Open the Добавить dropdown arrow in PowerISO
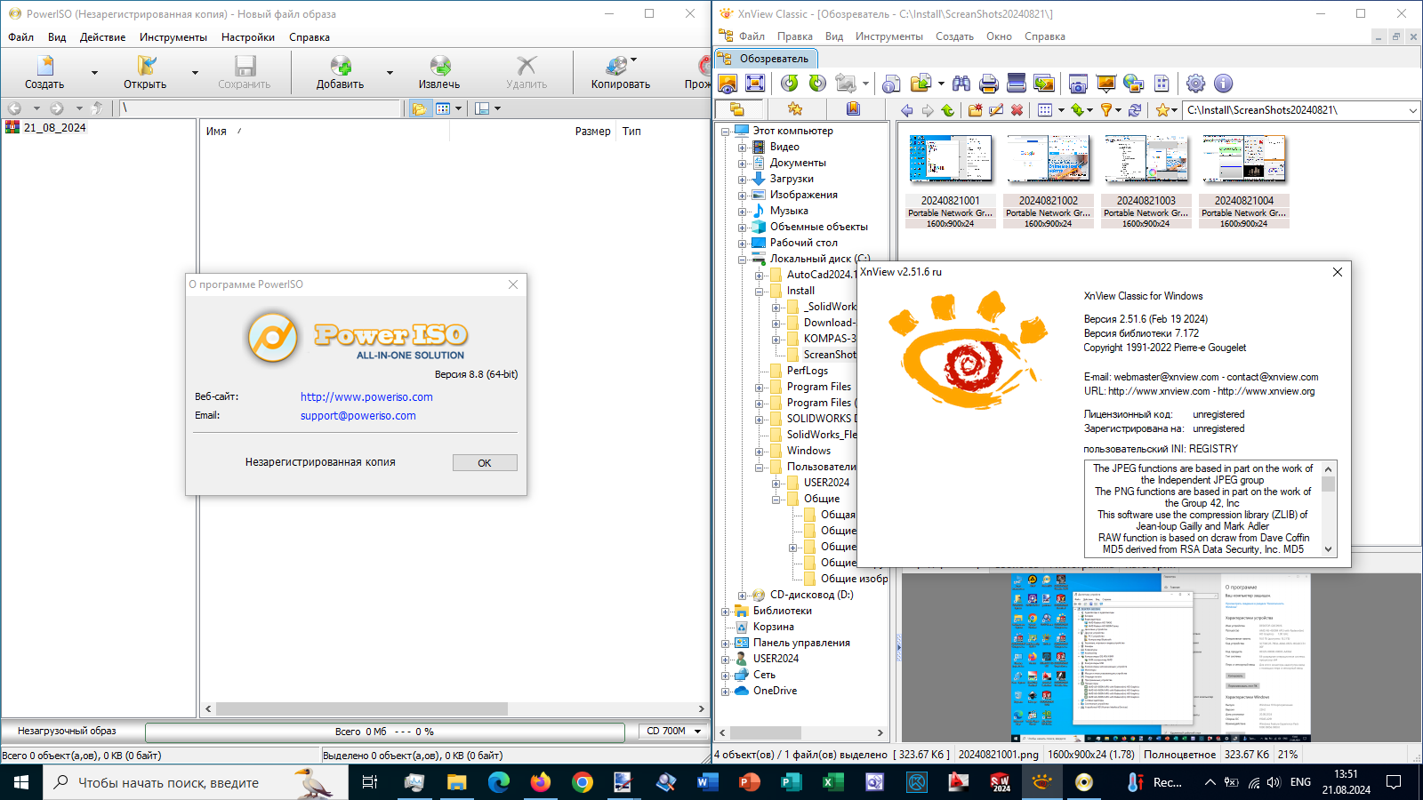The height and width of the screenshot is (800, 1423). 390,72
